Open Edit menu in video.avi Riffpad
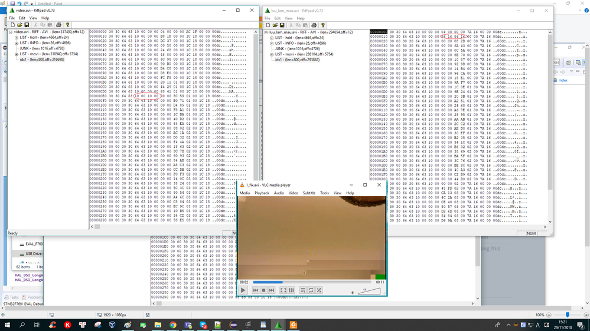Viewport: 590px width, 331px height. (22, 18)
